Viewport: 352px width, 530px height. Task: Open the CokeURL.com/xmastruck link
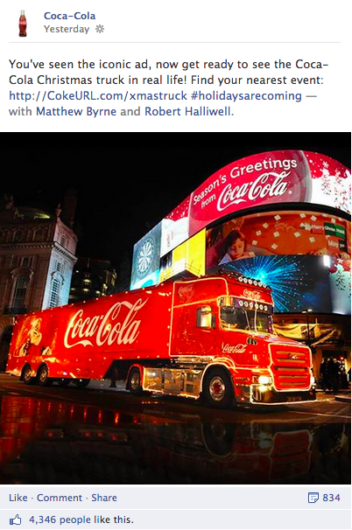tap(98, 95)
